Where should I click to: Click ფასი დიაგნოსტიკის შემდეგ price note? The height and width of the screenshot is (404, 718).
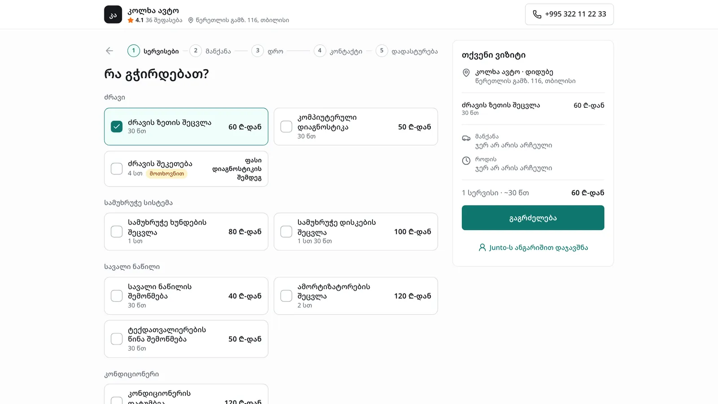236,169
